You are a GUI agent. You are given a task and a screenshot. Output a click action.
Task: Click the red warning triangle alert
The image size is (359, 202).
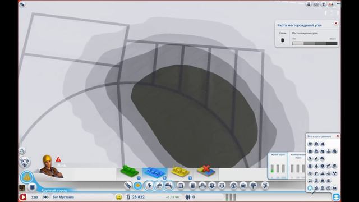tap(58, 159)
